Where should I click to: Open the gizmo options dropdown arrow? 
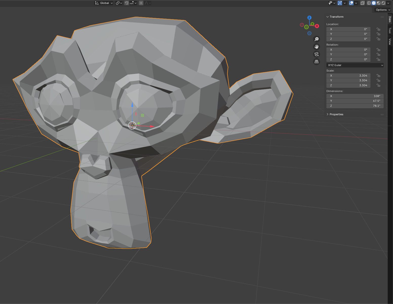click(x=345, y=3)
